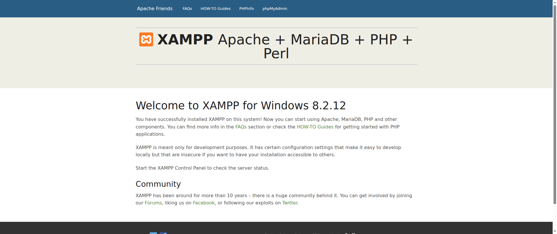Open the PHPInfo navigation item
557x234 pixels.
[x=247, y=9]
